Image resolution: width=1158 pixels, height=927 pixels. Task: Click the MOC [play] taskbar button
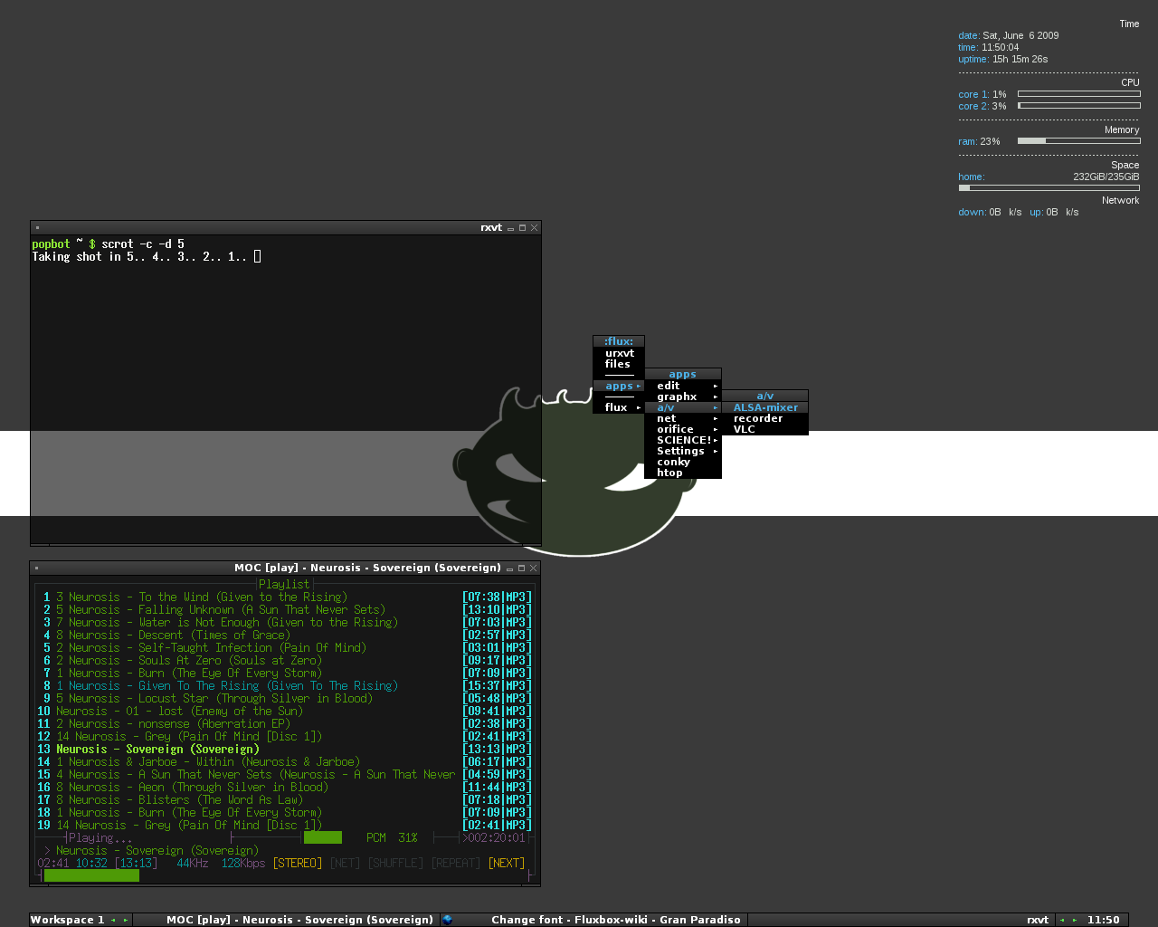[286, 920]
